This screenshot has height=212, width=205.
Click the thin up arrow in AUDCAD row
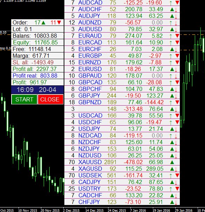(x=171, y=3)
